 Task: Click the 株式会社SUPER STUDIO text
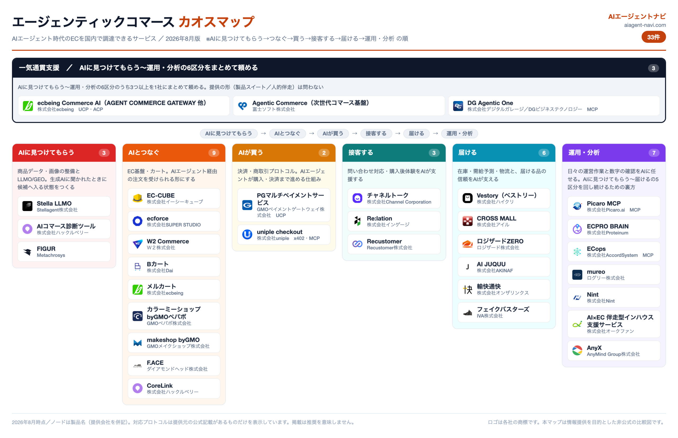(x=174, y=225)
